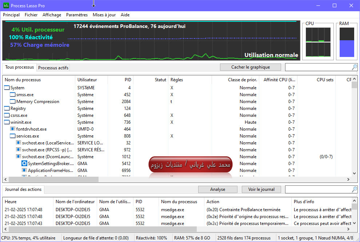Click the PID value '5412'
This screenshot has height=242, width=360.
pyautogui.click(x=126, y=164)
